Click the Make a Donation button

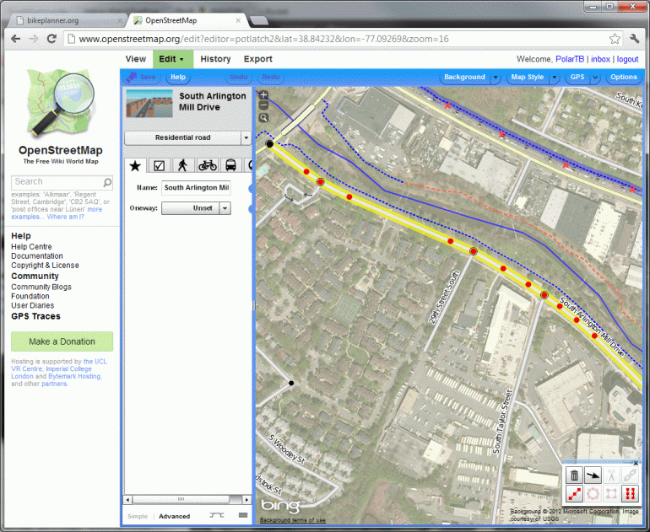(62, 341)
